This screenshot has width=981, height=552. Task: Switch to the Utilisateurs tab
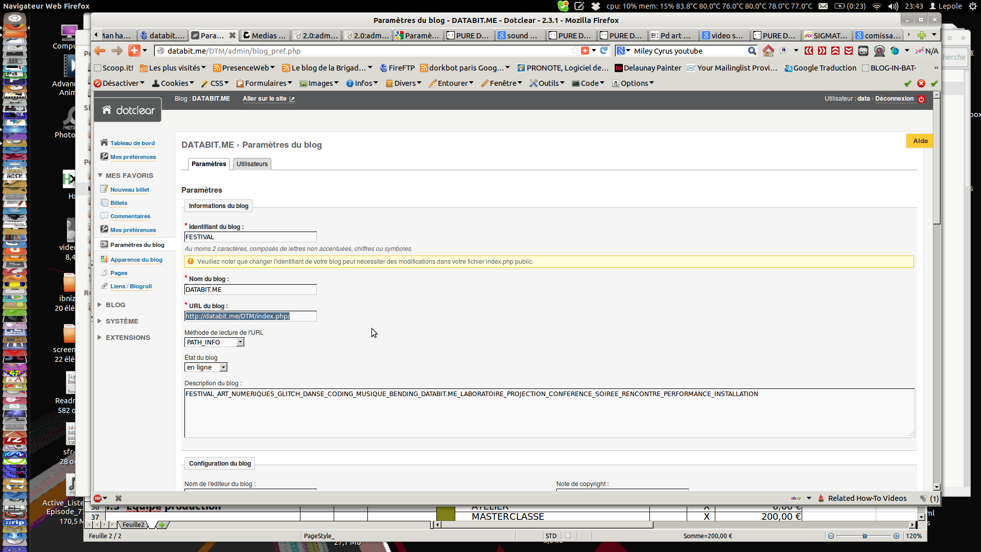(x=252, y=164)
